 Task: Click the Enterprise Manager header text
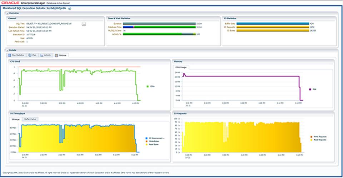[x=33, y=3]
